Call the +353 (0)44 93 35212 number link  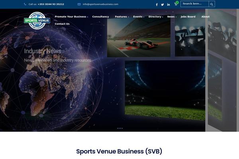pyautogui.click(x=51, y=4)
